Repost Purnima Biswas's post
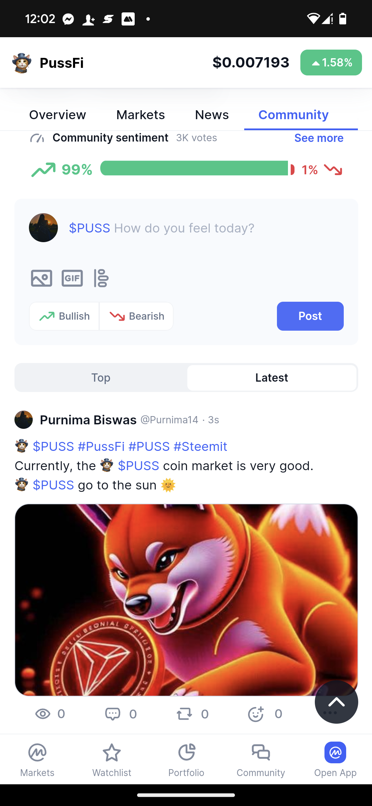The height and width of the screenshot is (806, 372). click(185, 714)
